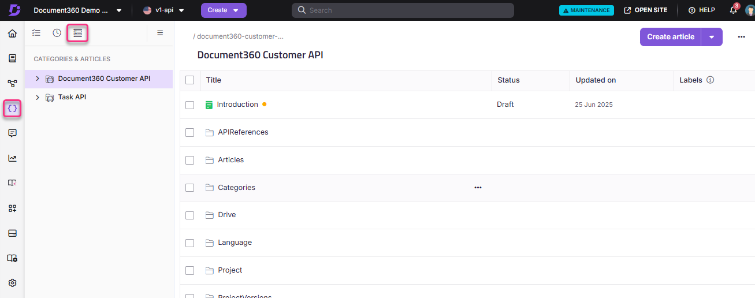
Task: Check the Articles row checkbox
Action: click(189, 160)
